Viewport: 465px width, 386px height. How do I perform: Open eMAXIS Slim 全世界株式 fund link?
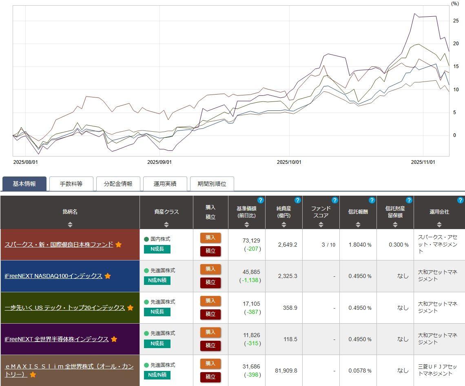click(69, 366)
